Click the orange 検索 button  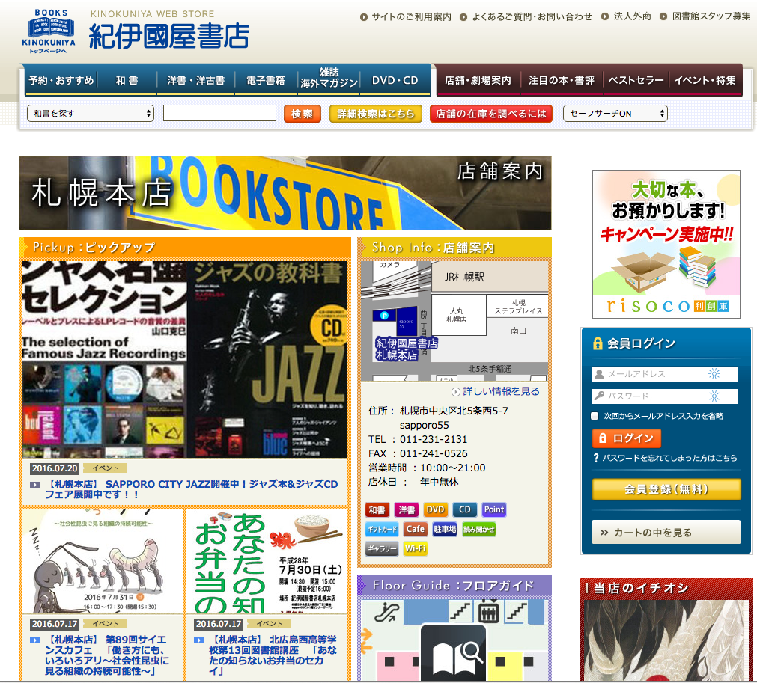(x=303, y=114)
